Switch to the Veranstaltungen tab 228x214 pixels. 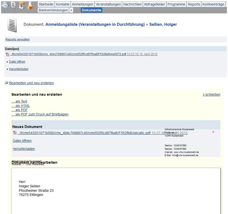pos(108,4)
